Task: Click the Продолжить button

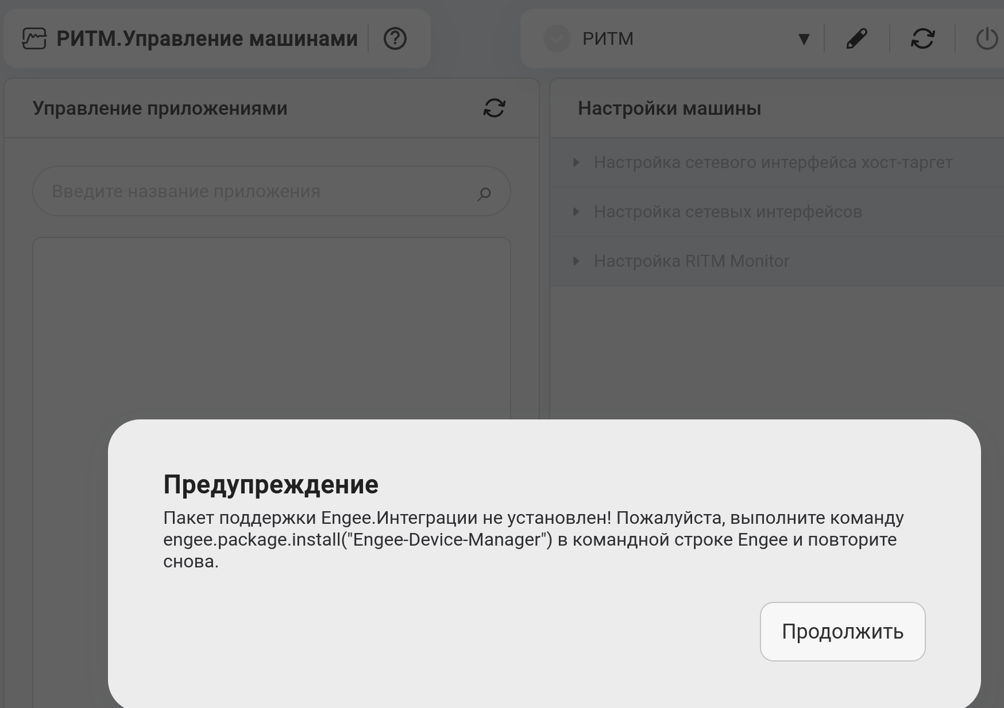Action: (x=843, y=631)
